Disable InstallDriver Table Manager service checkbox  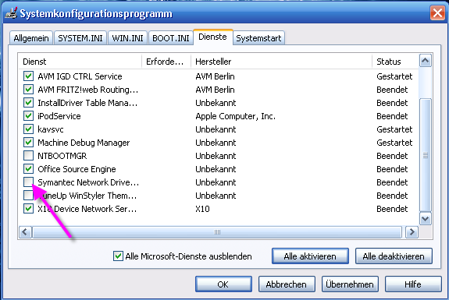point(28,103)
